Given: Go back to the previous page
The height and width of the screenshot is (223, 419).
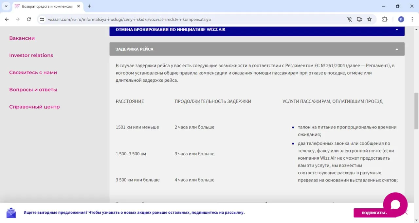Looking at the screenshot, I should pos(7,19).
